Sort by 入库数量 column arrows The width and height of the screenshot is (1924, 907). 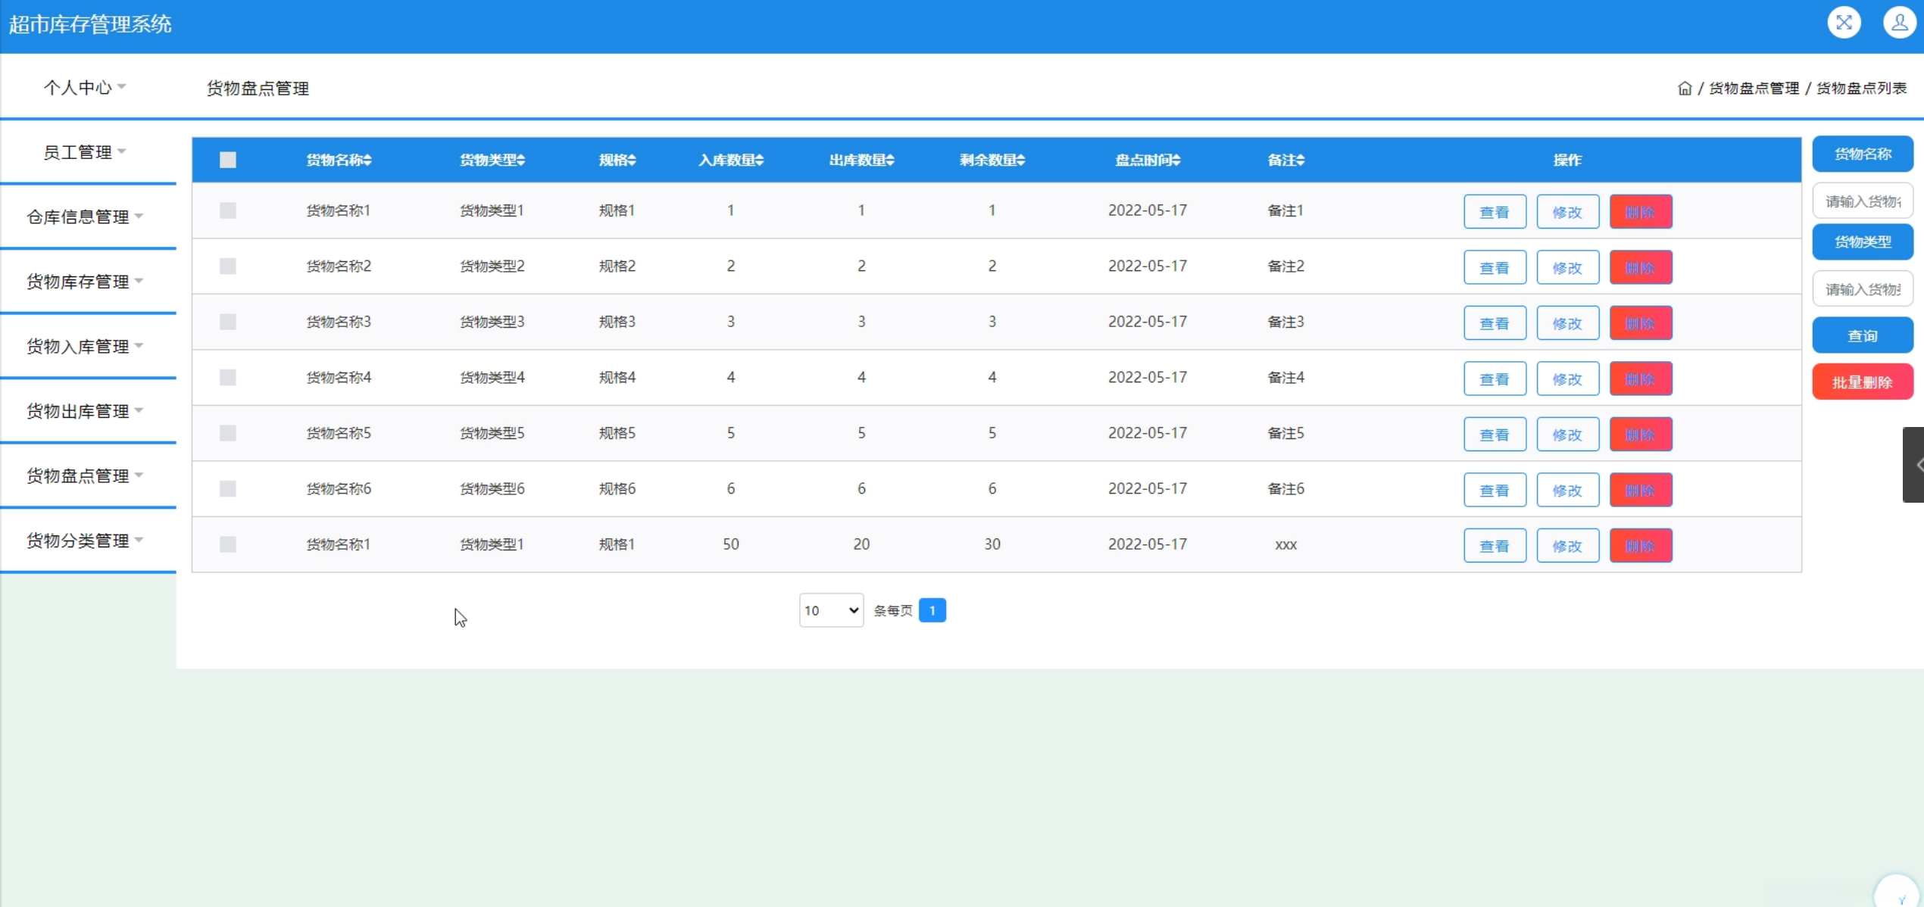pyautogui.click(x=760, y=161)
